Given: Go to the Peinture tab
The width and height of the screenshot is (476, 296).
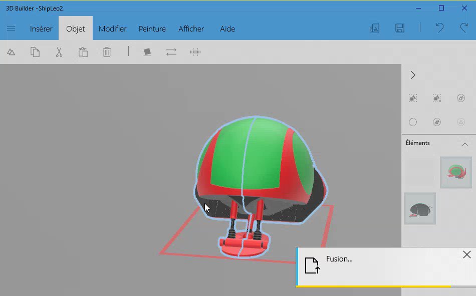Looking at the screenshot, I should (x=152, y=29).
